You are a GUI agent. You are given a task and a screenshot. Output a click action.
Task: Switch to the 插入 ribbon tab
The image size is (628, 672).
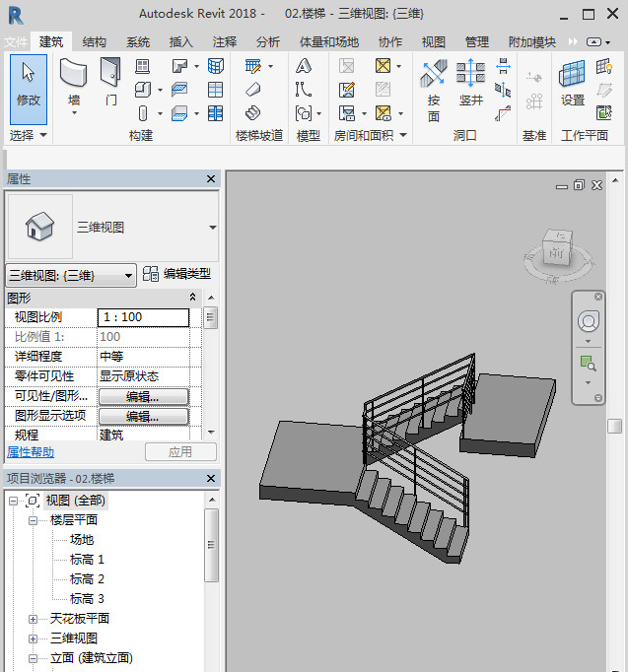(x=180, y=42)
